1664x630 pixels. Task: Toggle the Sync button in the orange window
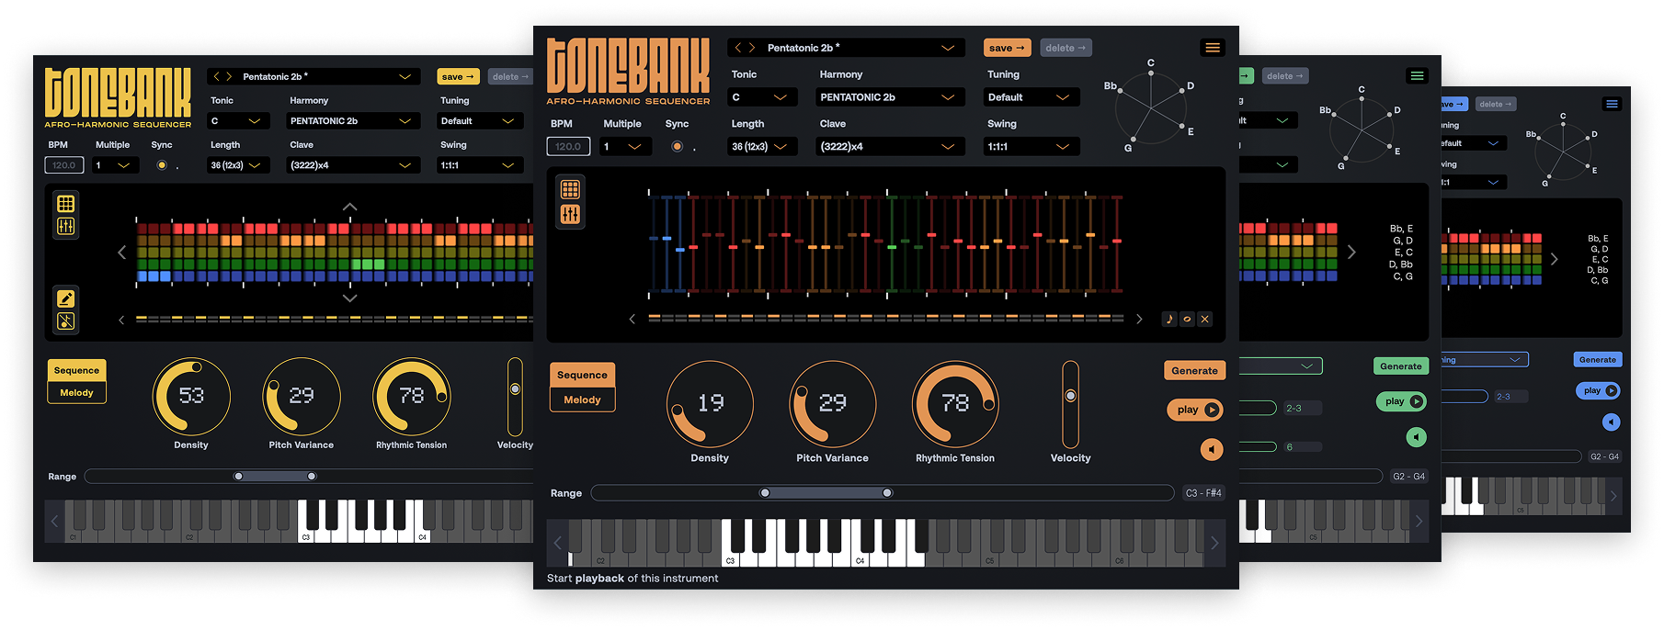click(678, 147)
